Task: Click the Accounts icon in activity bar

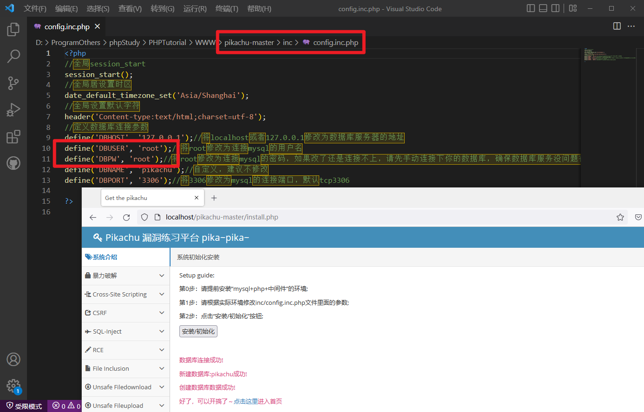Action: 13,359
